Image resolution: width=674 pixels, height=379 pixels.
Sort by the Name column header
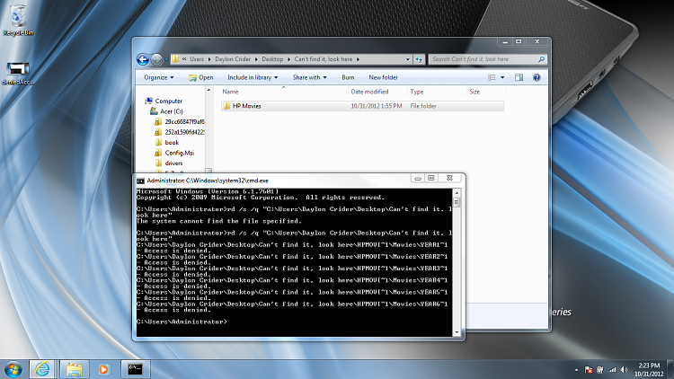(x=284, y=92)
